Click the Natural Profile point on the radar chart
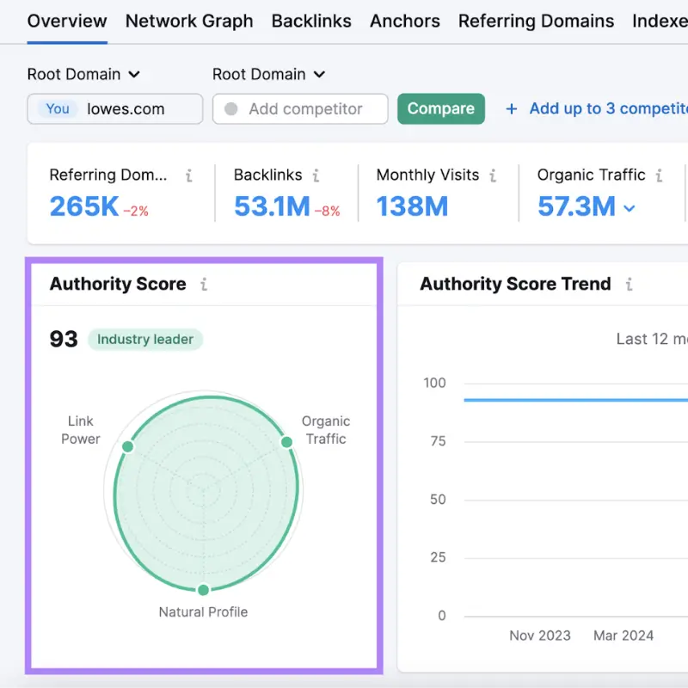Screen dimensions: 688x688 click(203, 590)
